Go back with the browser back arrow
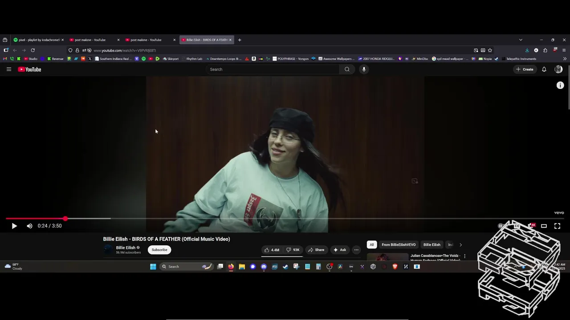Screen dimensions: 570x320 click(x=15, y=50)
